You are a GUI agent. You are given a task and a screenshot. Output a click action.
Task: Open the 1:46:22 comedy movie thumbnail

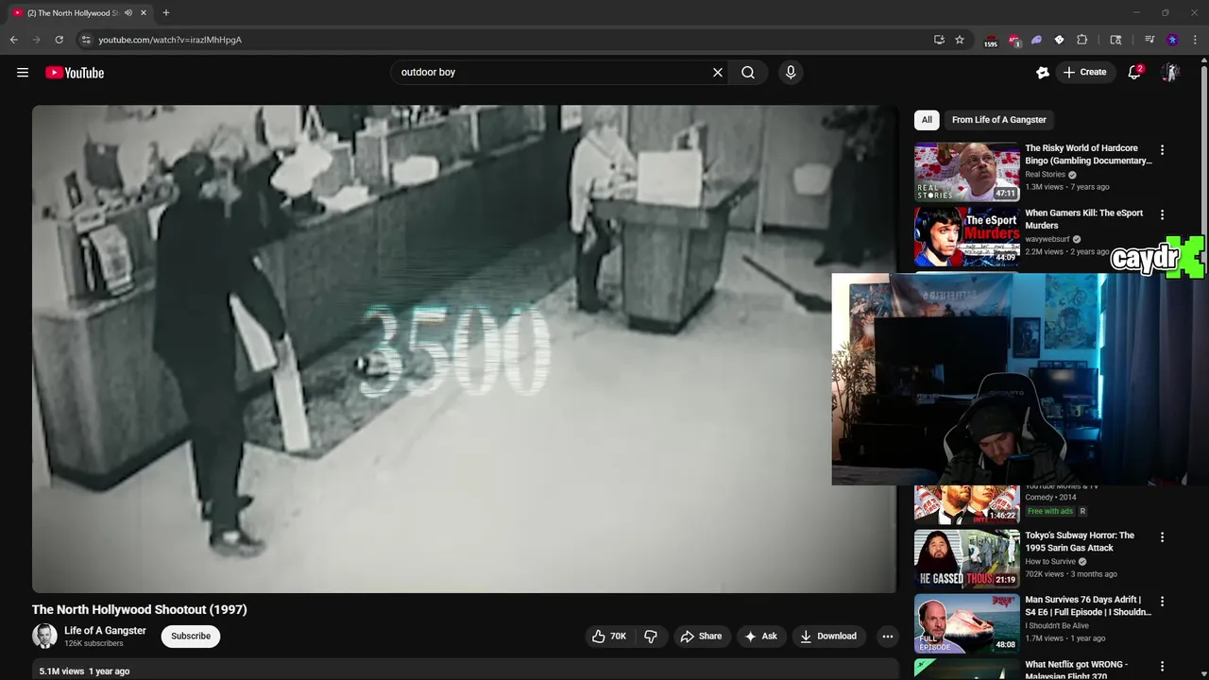tap(966, 504)
